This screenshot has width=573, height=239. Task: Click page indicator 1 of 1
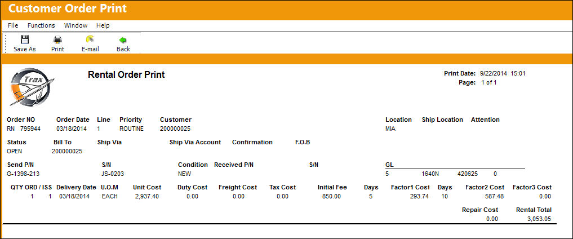tap(489, 83)
